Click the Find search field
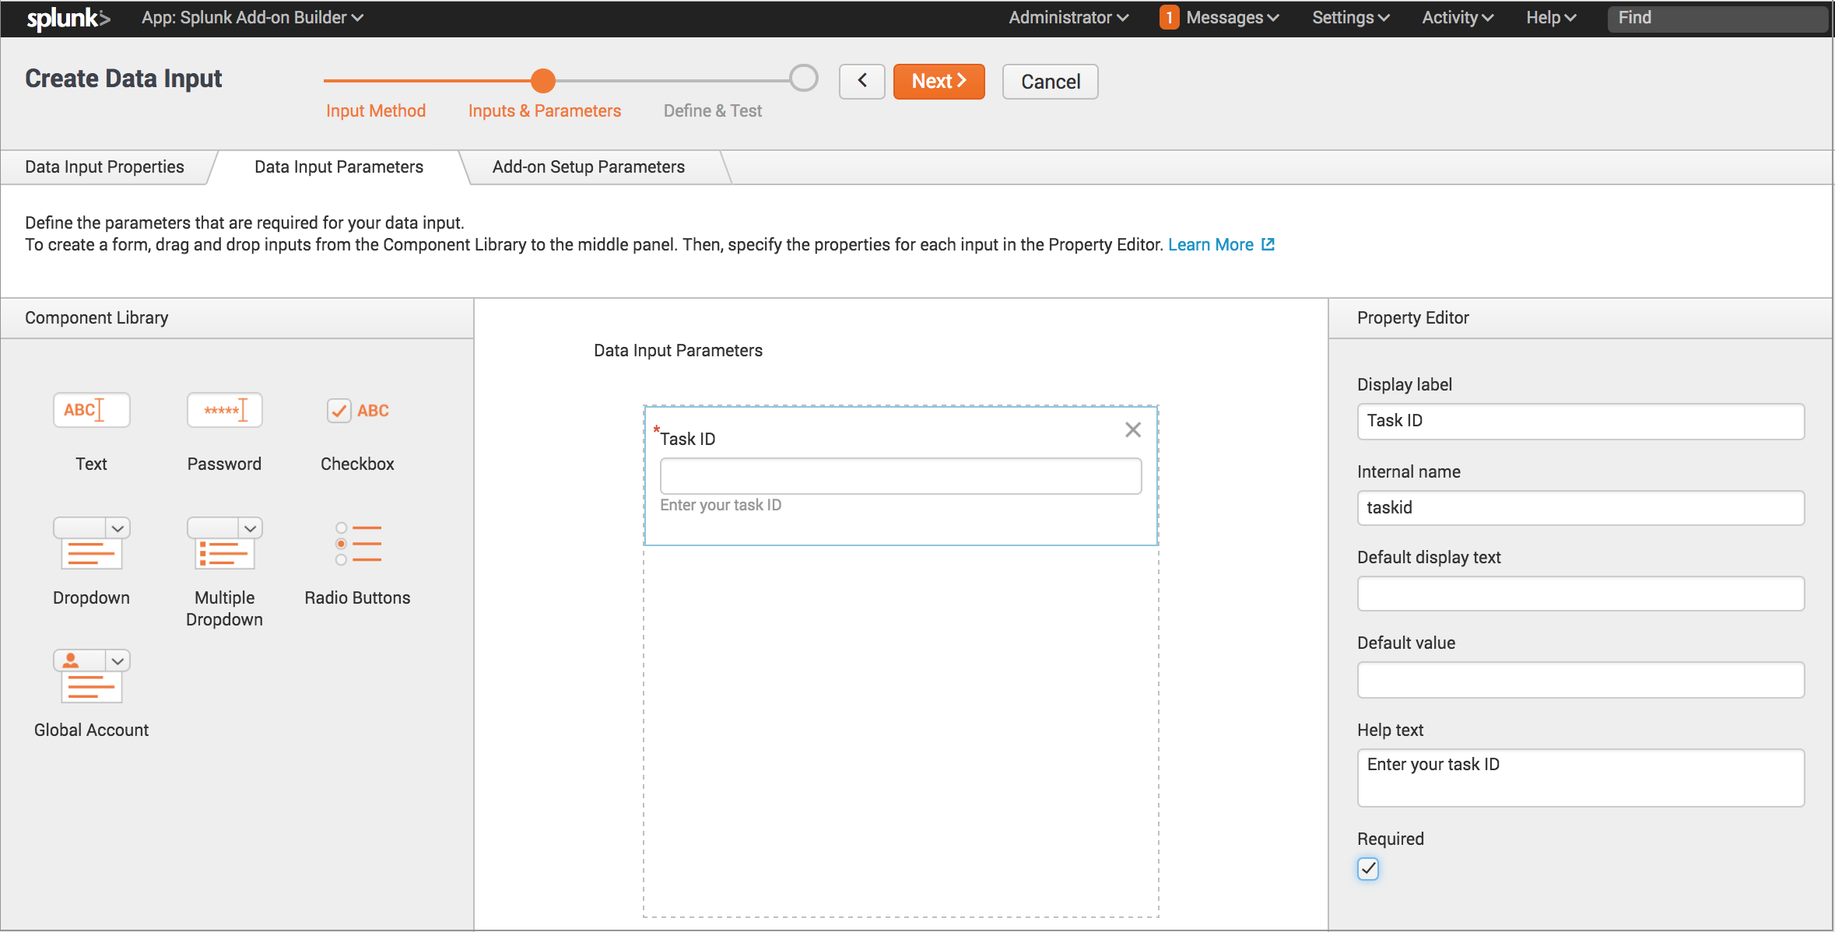The width and height of the screenshot is (1835, 932). pos(1717,18)
